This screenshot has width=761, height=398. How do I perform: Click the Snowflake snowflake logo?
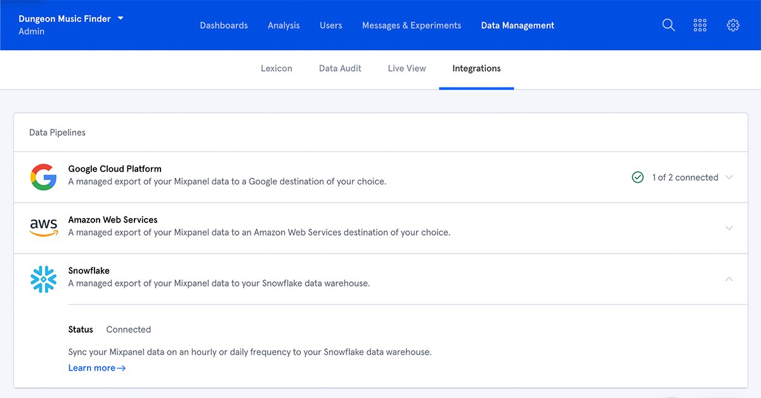tap(42, 278)
